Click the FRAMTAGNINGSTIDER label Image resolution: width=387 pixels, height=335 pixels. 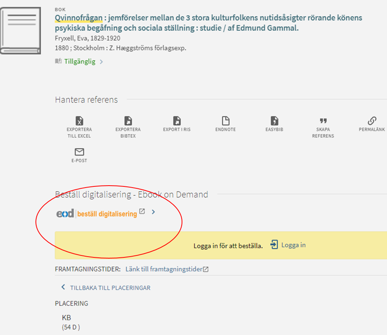[x=88, y=269]
